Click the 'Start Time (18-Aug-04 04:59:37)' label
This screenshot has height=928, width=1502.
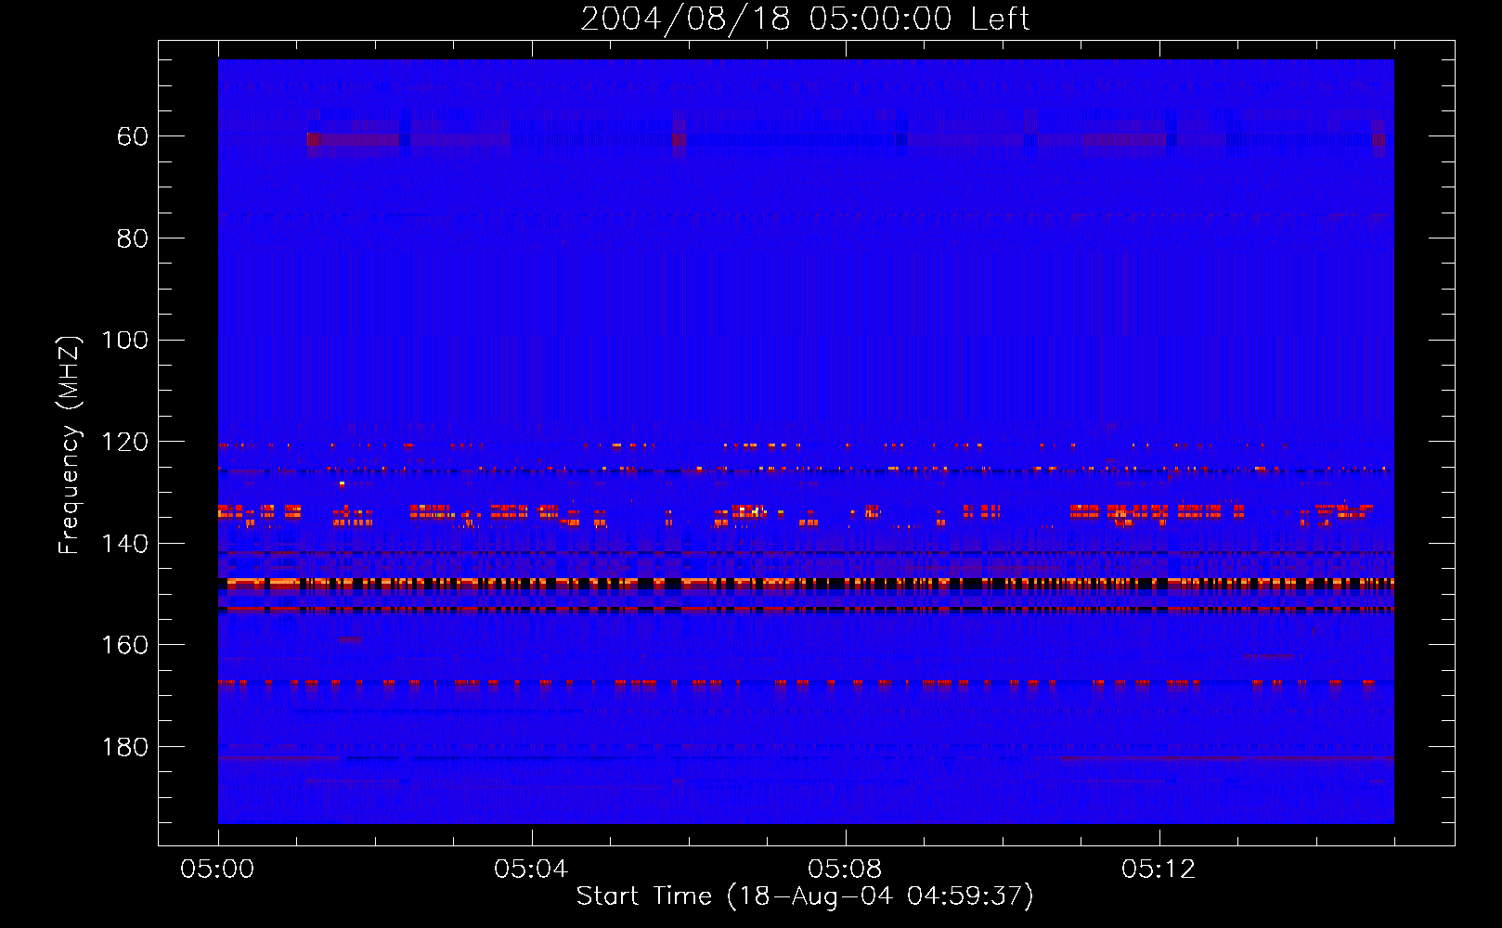point(805,896)
